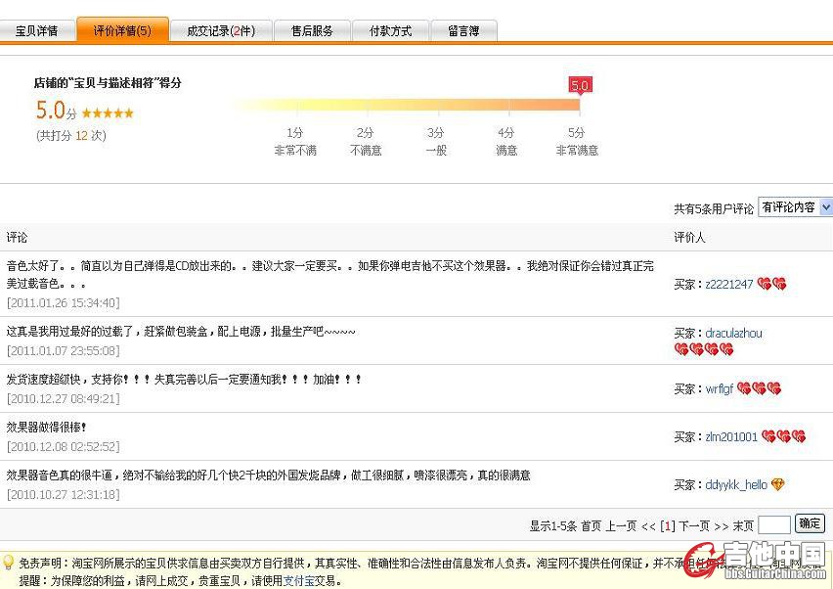
Task: Click the 3分 一般 scale label
Action: pyautogui.click(x=436, y=142)
